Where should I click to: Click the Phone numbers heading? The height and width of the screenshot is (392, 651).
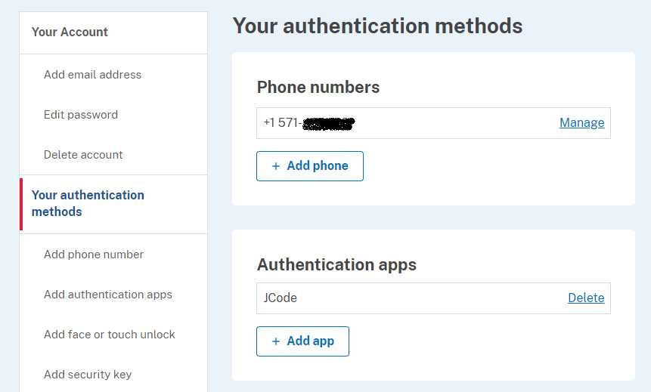coord(318,88)
